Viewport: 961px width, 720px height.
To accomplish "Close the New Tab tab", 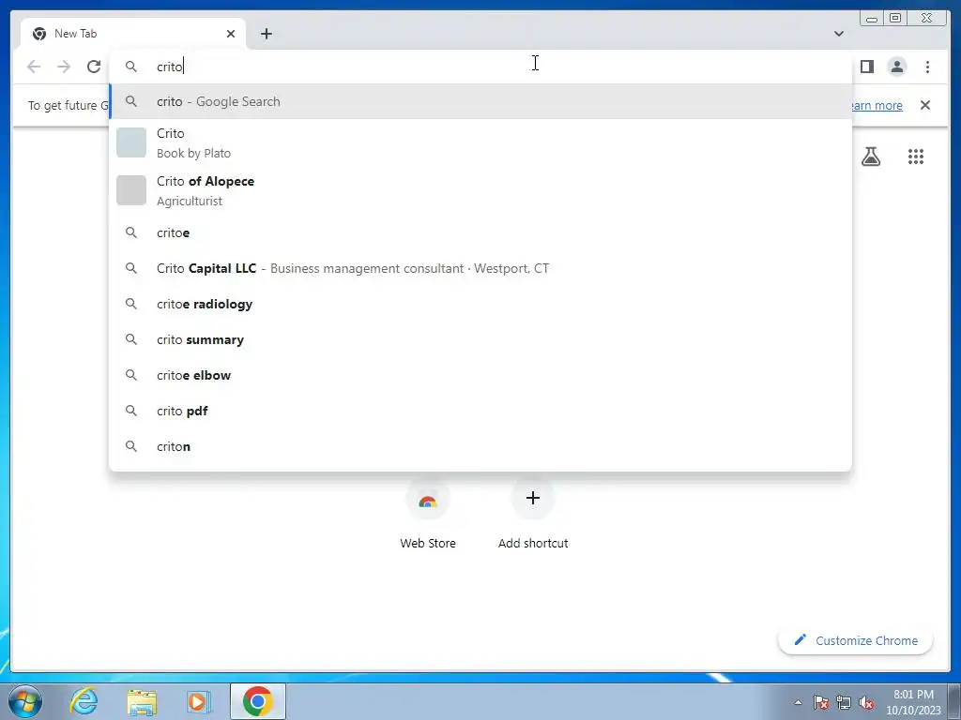I will pyautogui.click(x=231, y=34).
